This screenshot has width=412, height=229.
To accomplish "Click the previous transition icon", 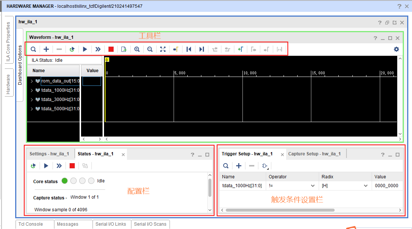I will click(215, 49).
